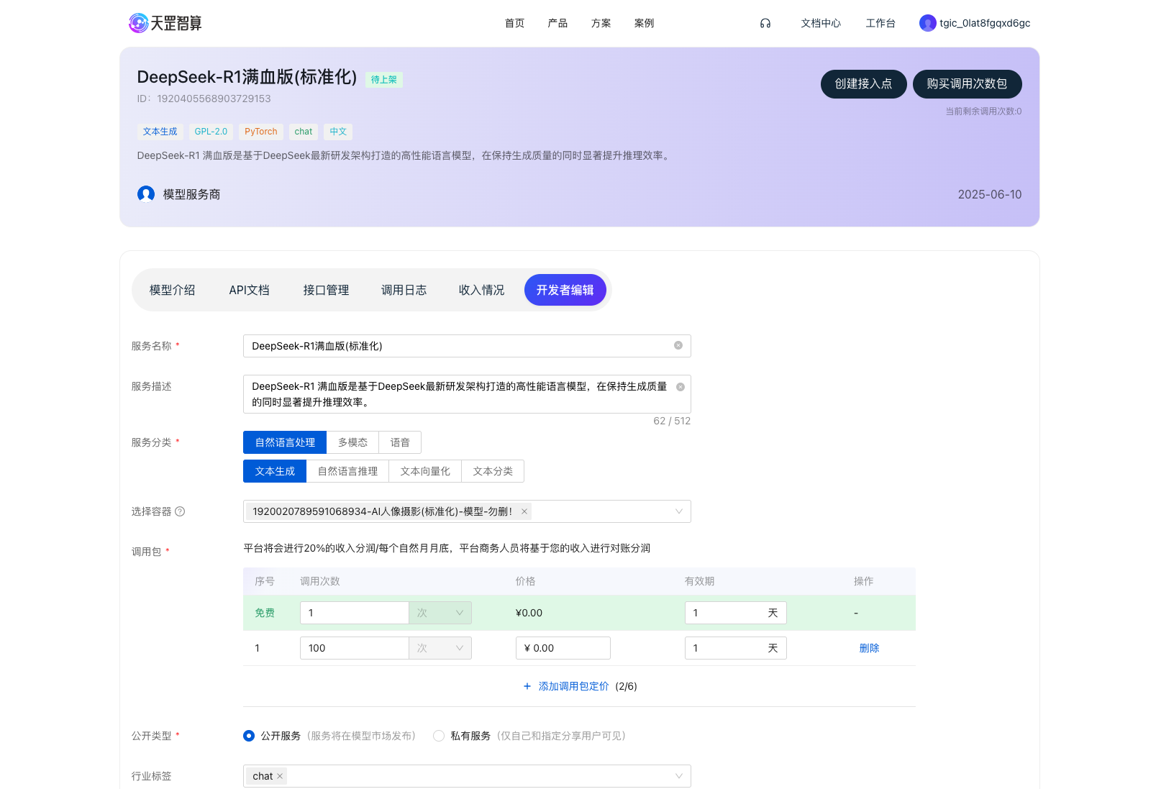This screenshot has height=789, width=1156.
Task: Switch to 接口管理 tab
Action: click(327, 290)
